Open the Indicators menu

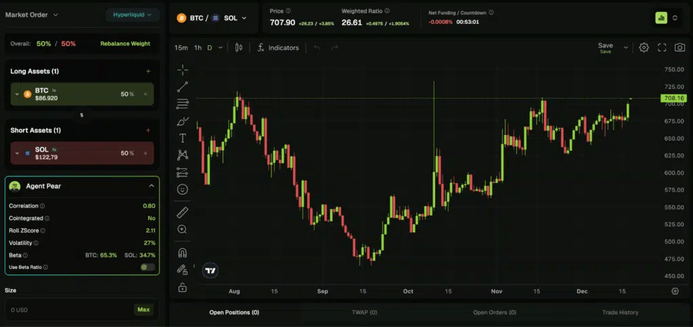(x=278, y=48)
